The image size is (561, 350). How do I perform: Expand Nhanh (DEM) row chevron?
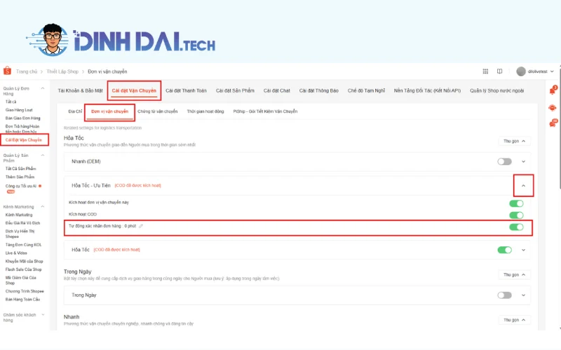coord(523,162)
